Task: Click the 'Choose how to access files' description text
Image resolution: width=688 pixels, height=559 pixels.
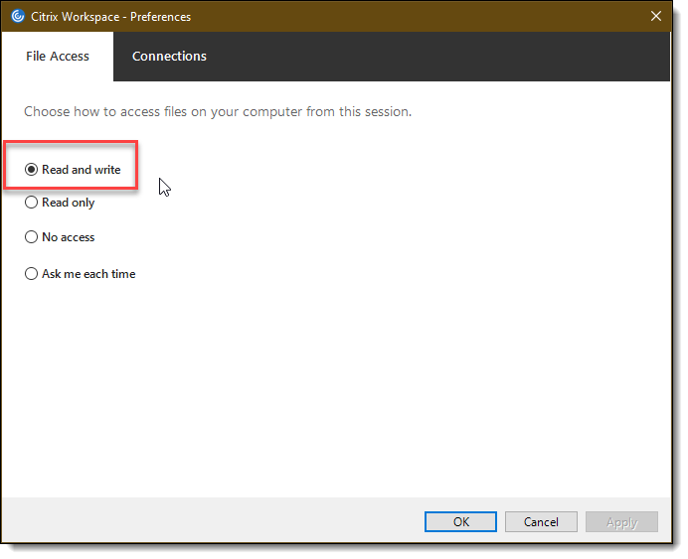Action: click(218, 112)
